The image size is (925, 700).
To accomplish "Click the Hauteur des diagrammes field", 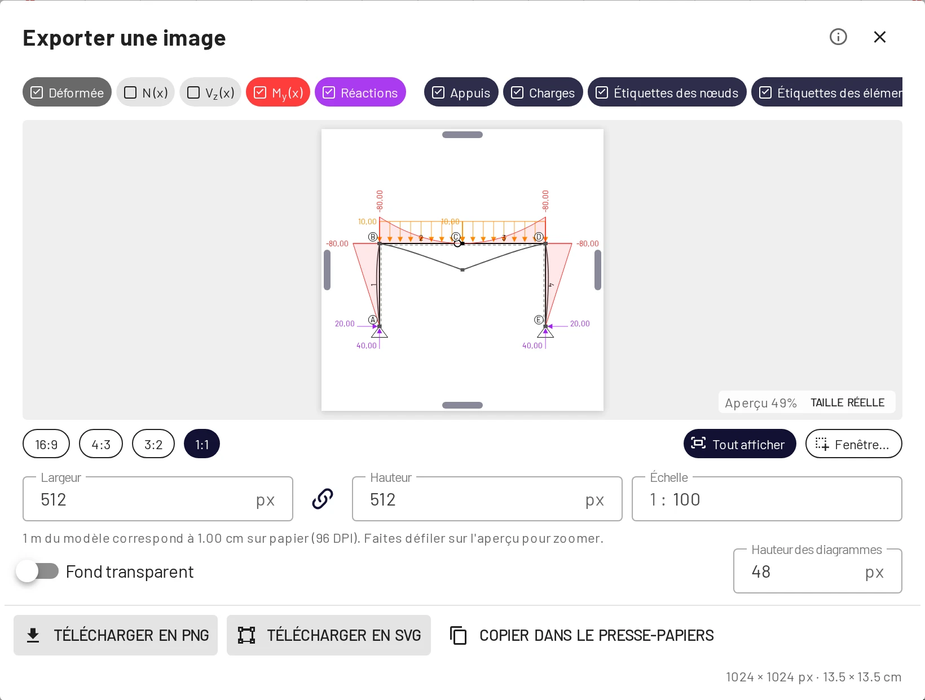I will pos(818,571).
